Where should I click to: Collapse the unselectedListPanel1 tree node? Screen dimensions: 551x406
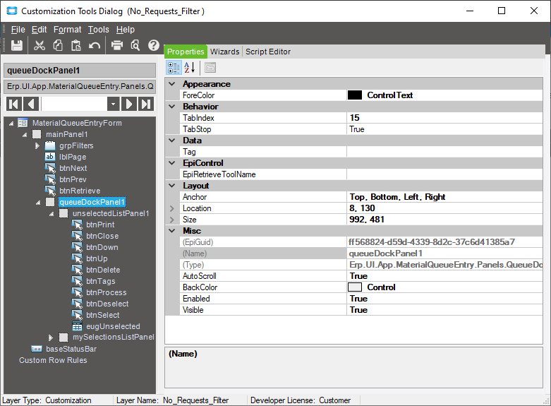tap(52, 214)
